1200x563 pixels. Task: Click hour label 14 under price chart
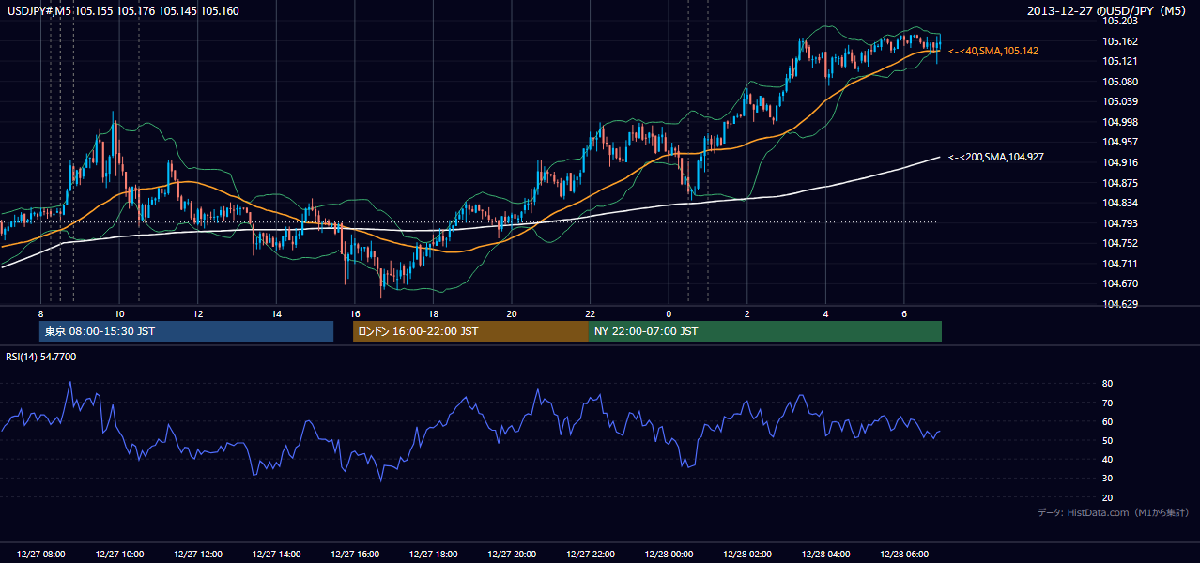276,313
